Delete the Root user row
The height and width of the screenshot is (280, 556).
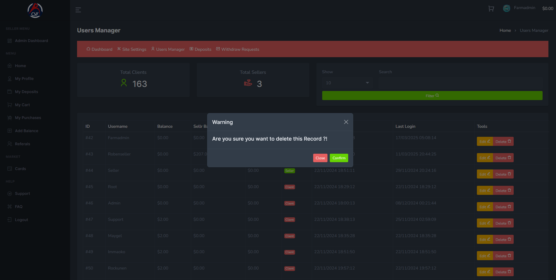(503, 190)
